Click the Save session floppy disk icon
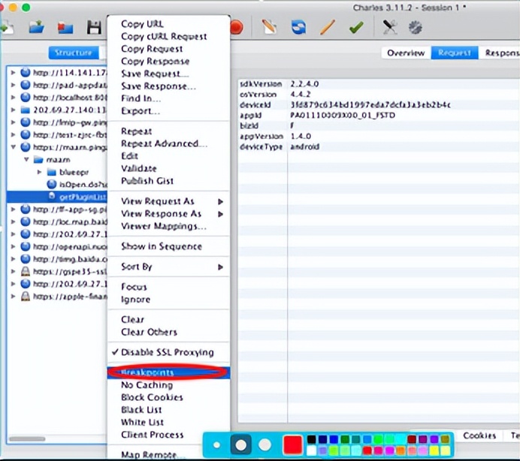The height and width of the screenshot is (461, 520). pos(94,28)
